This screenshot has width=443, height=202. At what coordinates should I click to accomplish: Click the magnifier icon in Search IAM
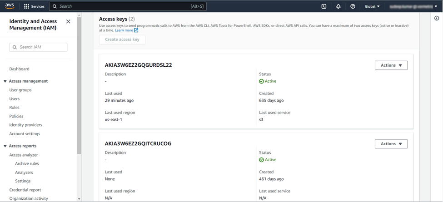click(15, 47)
